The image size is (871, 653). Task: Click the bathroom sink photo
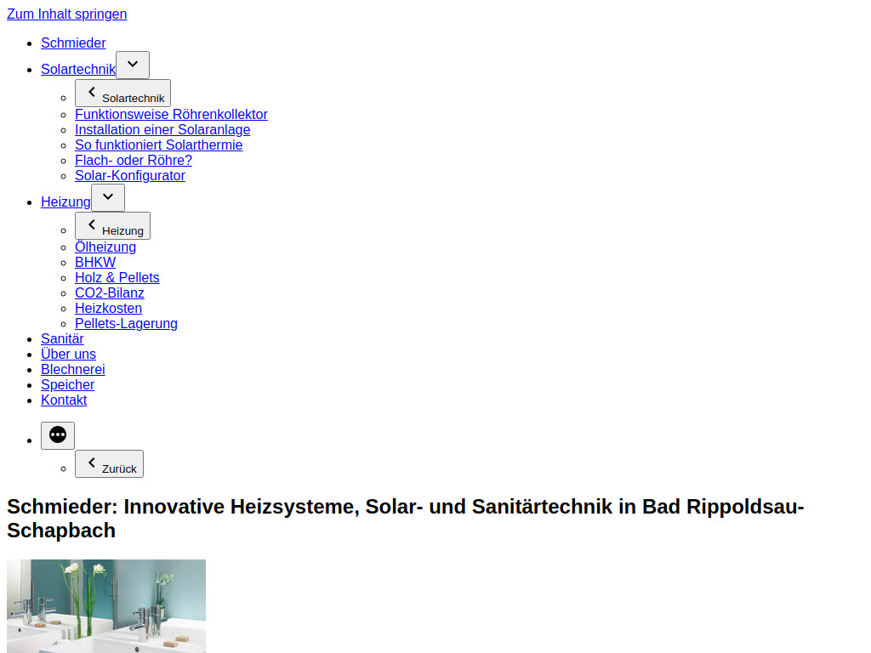105,605
